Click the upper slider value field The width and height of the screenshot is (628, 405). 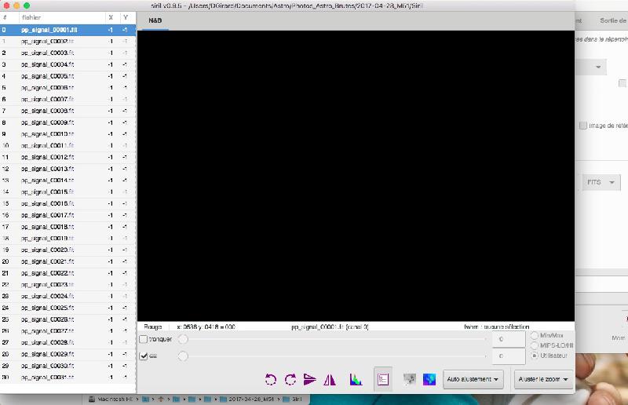(x=508, y=339)
